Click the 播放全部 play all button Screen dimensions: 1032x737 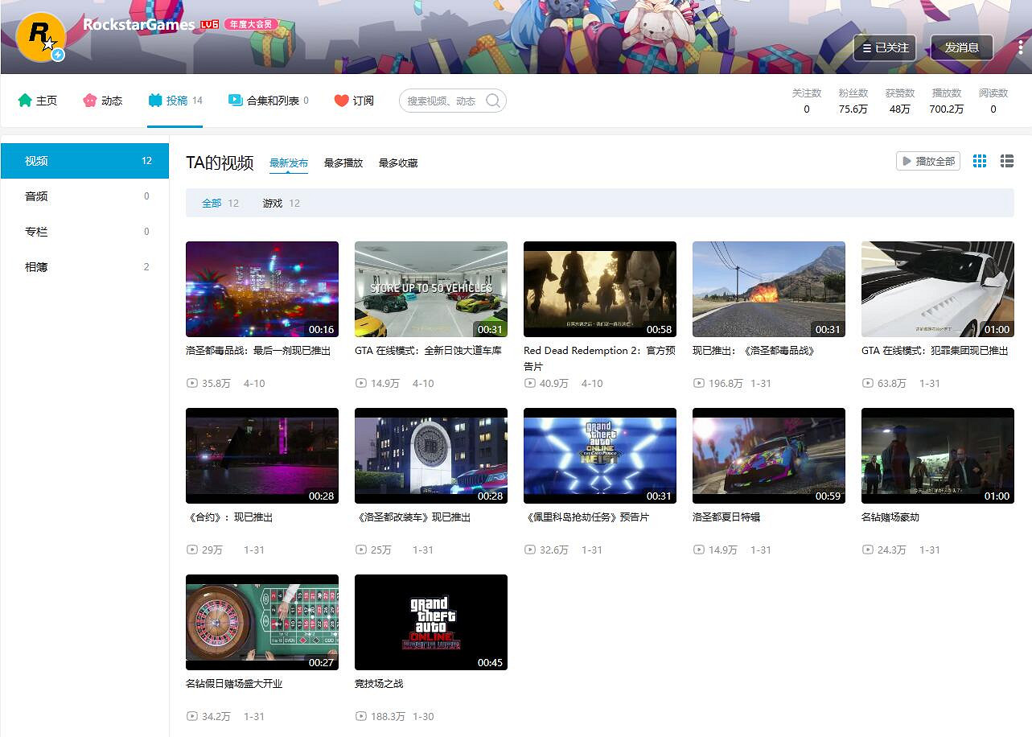[x=928, y=161]
